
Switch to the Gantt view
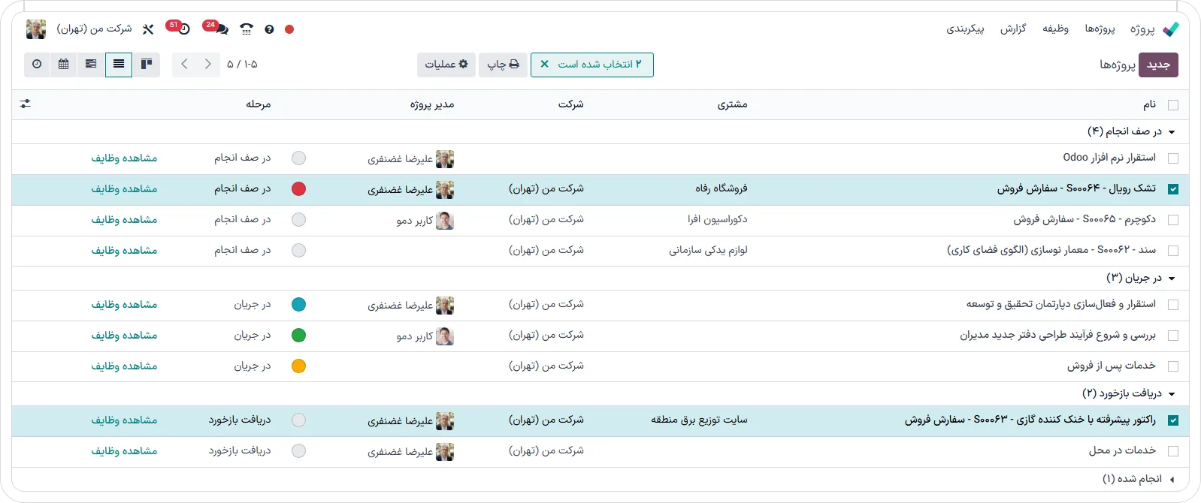click(x=91, y=65)
